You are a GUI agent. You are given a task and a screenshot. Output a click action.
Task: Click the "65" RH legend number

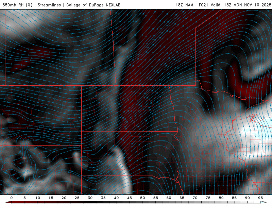coord(182,198)
